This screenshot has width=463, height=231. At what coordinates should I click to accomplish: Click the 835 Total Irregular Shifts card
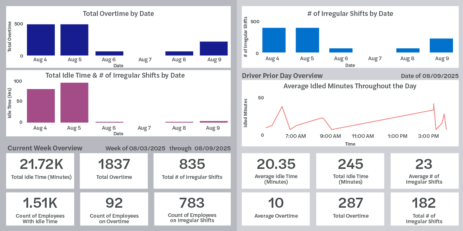[192, 171]
